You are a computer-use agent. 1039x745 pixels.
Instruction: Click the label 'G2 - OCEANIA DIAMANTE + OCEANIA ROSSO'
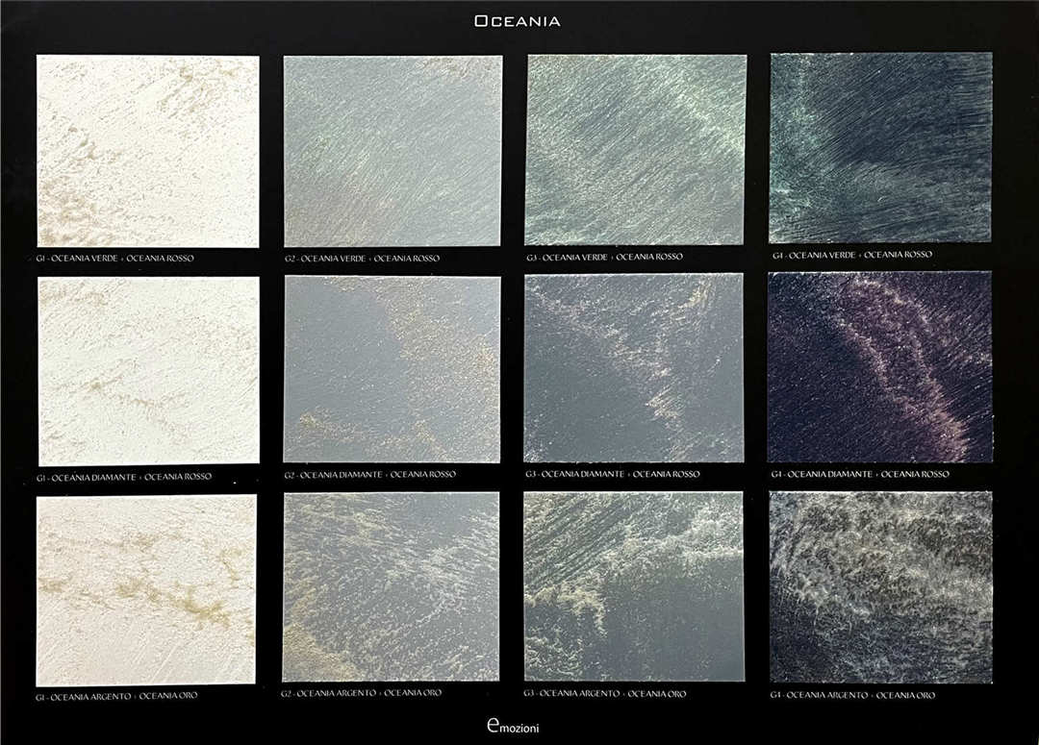[370, 474]
